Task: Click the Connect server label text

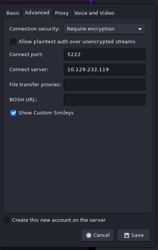Action: coord(29,70)
